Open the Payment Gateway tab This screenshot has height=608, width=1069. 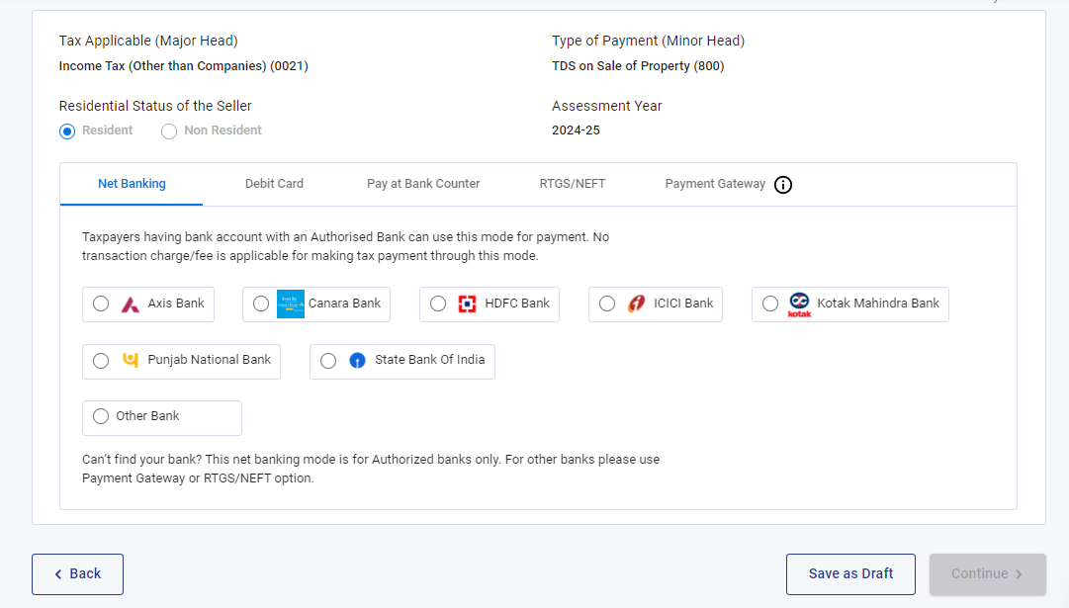(714, 184)
